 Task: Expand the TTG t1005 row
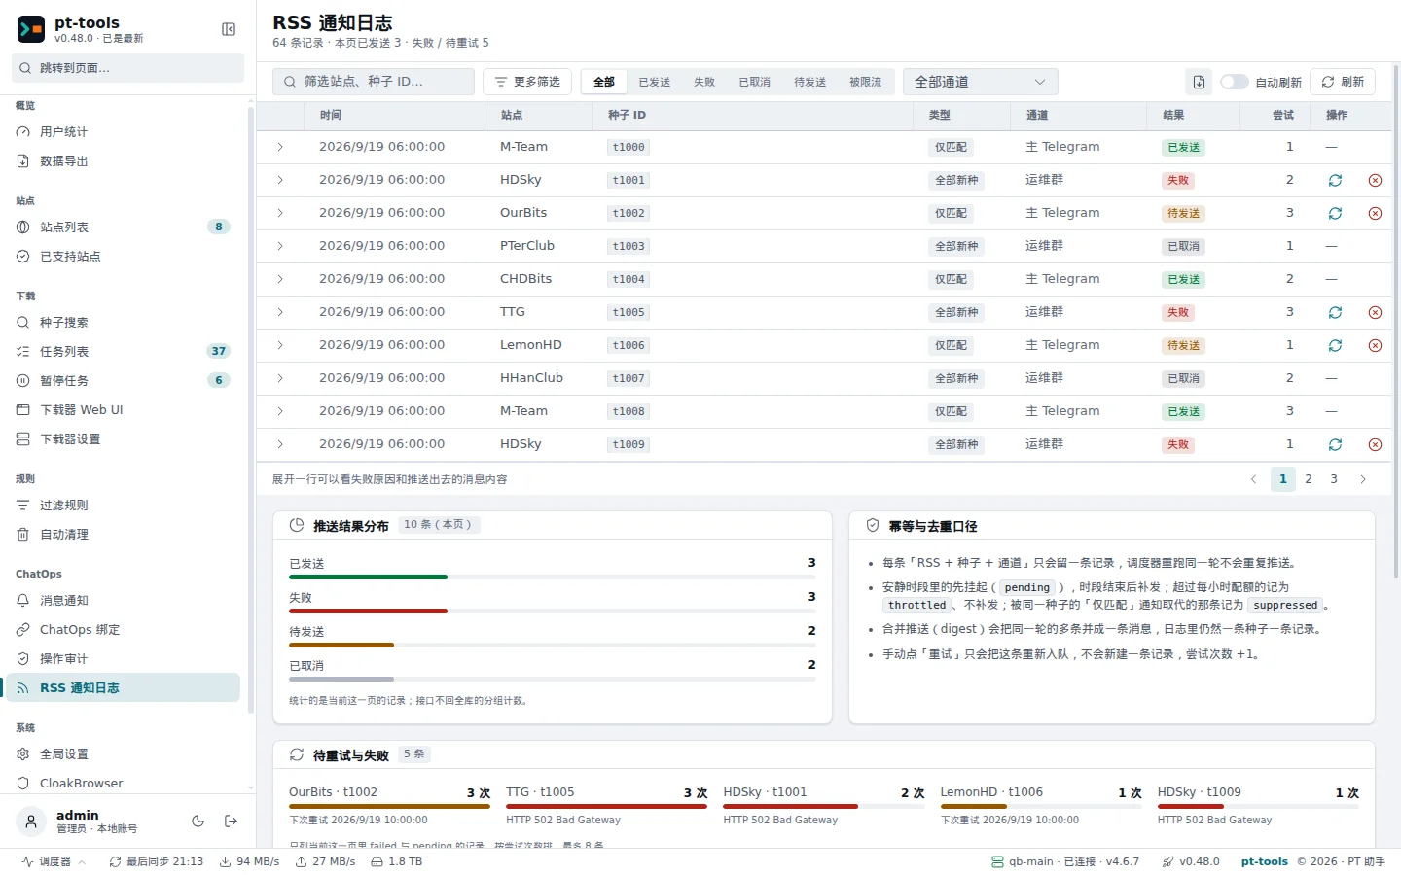click(280, 312)
